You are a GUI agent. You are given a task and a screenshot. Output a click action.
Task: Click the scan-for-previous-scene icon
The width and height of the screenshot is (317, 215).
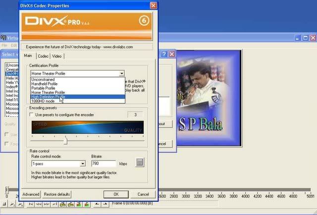(x=79, y=204)
